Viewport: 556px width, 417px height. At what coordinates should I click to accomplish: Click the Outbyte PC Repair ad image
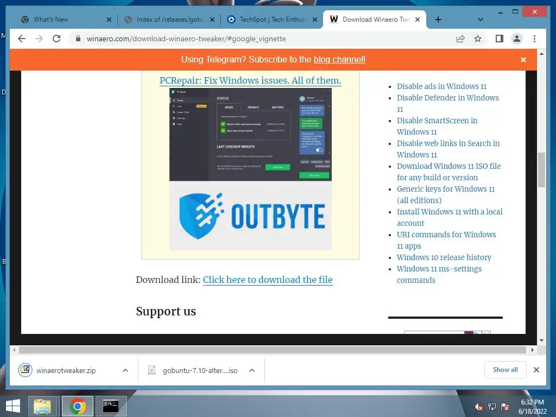click(x=250, y=169)
